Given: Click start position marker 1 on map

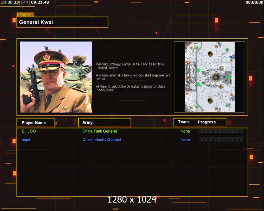Looking at the screenshot, I should click(x=210, y=54).
